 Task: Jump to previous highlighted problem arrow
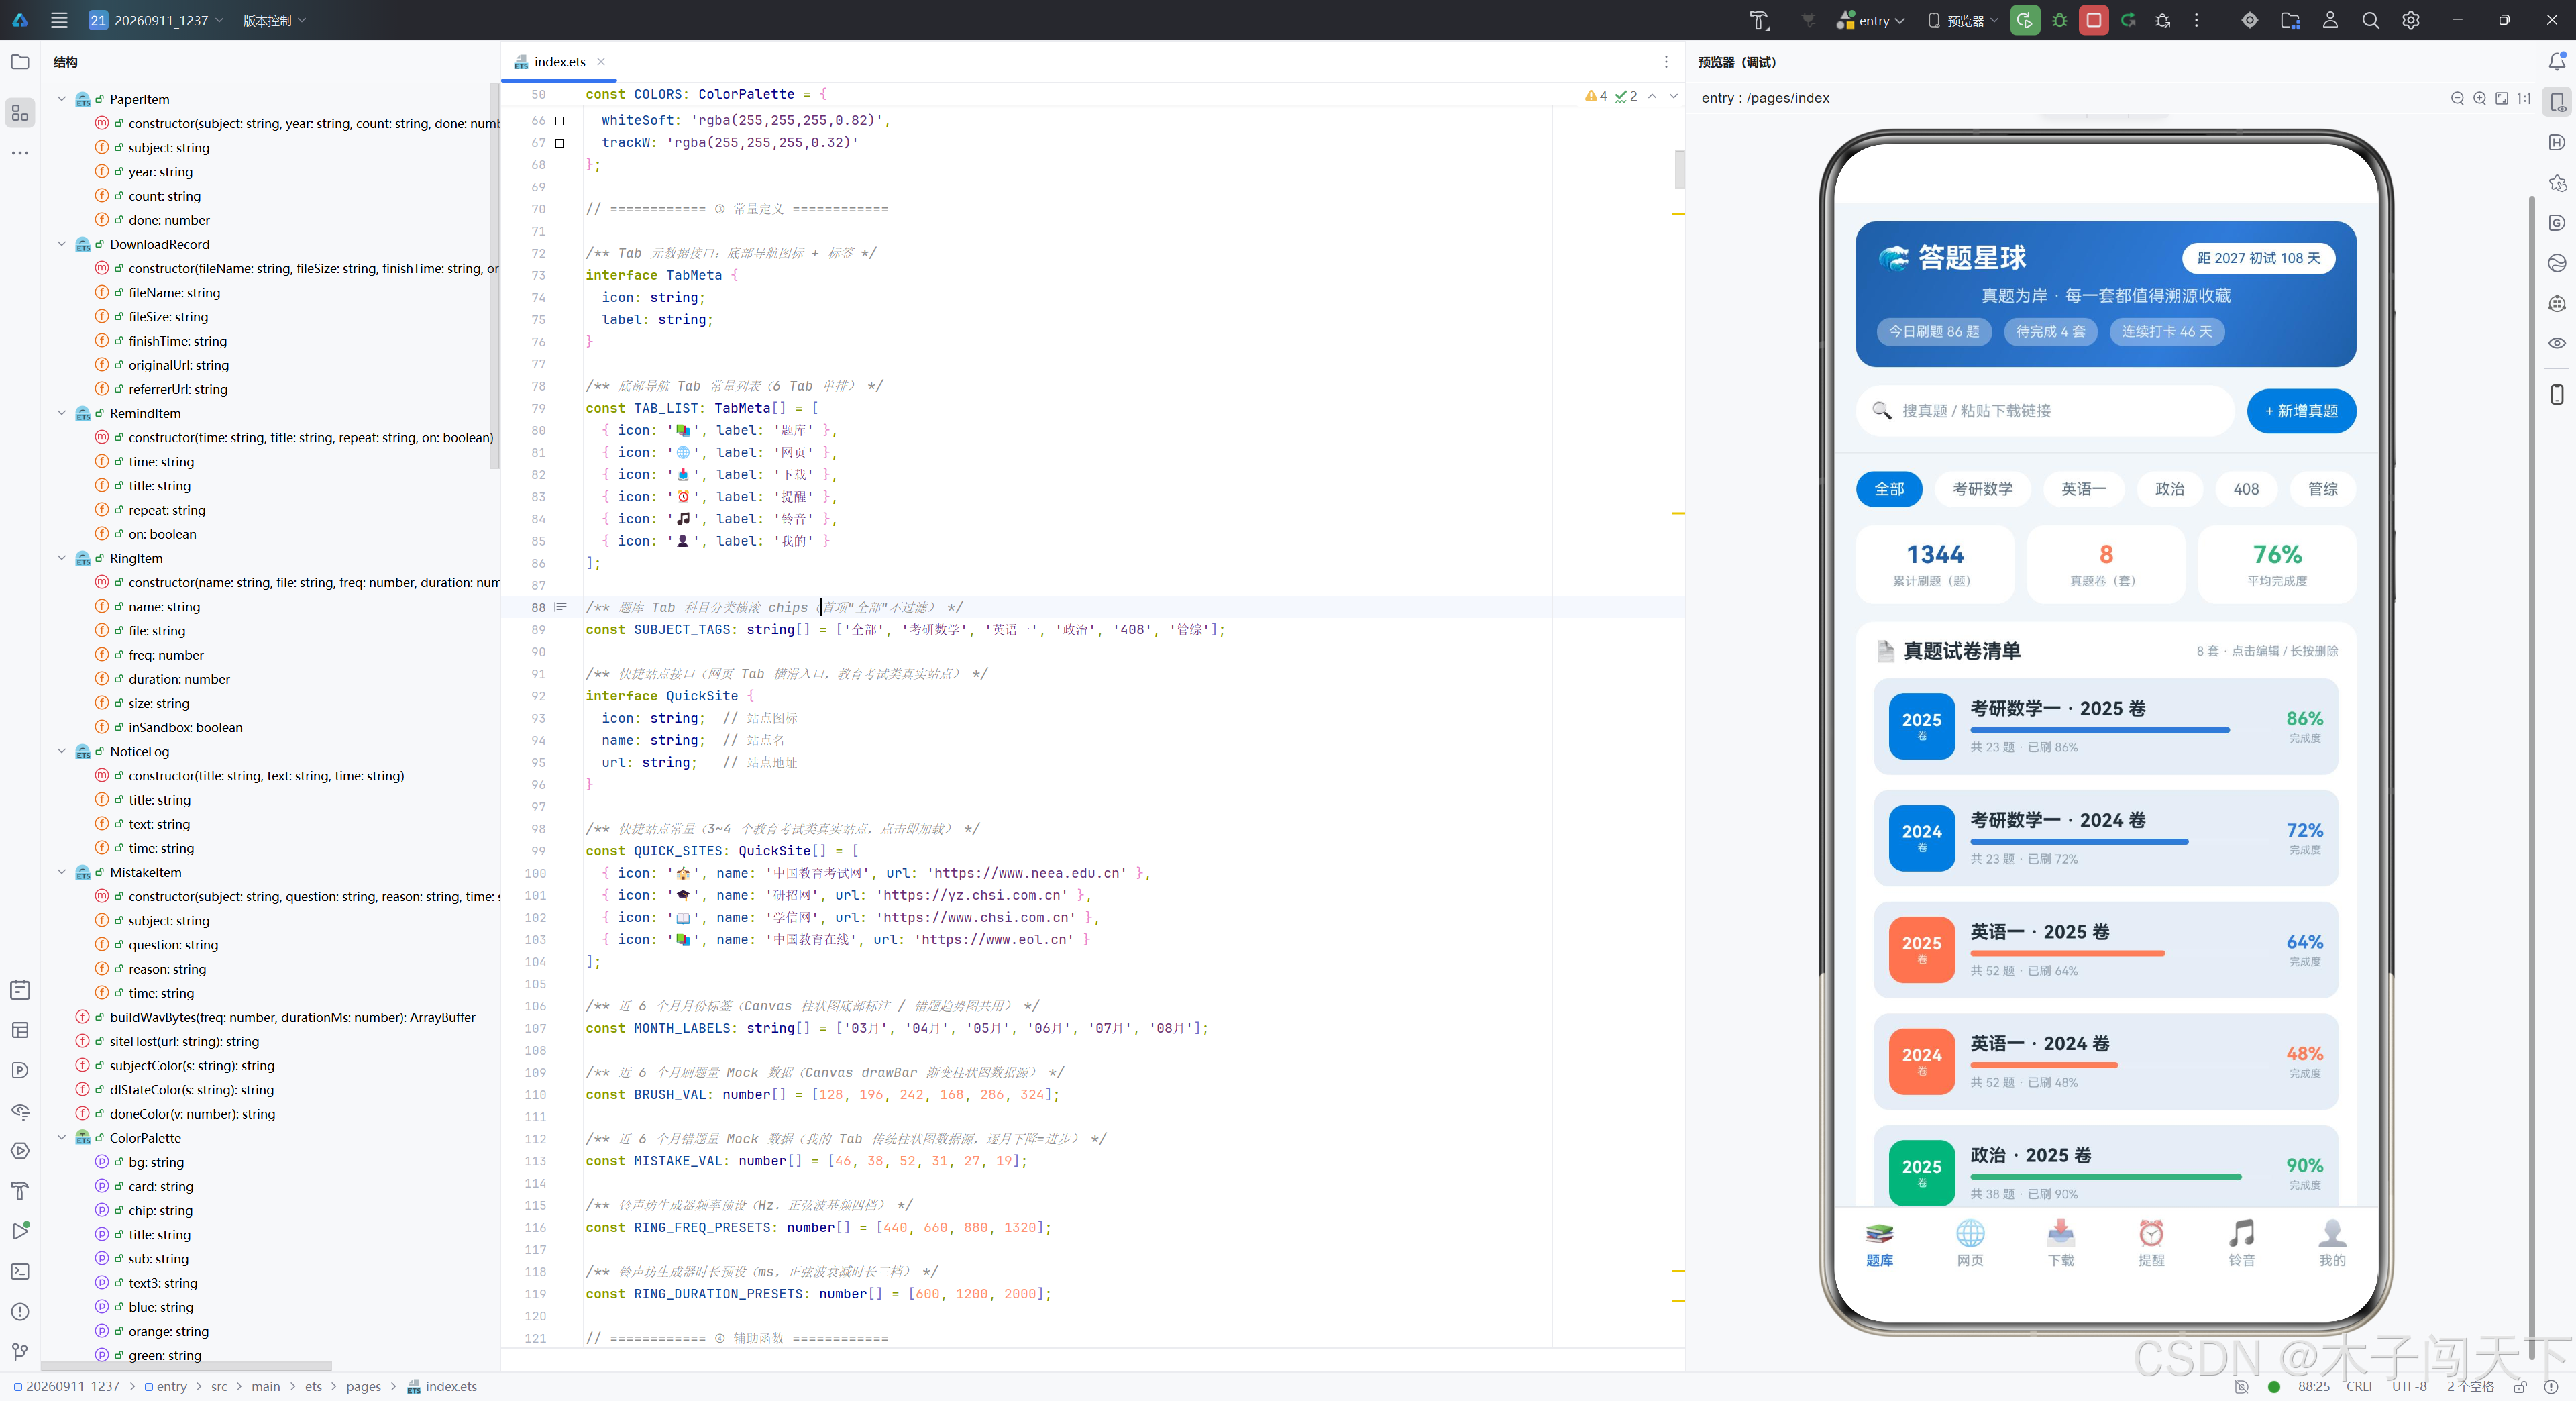point(1652,96)
